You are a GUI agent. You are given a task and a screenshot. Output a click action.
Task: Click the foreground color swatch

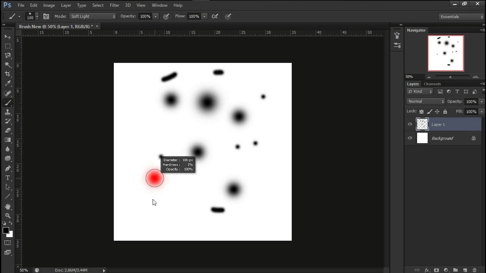point(6,231)
